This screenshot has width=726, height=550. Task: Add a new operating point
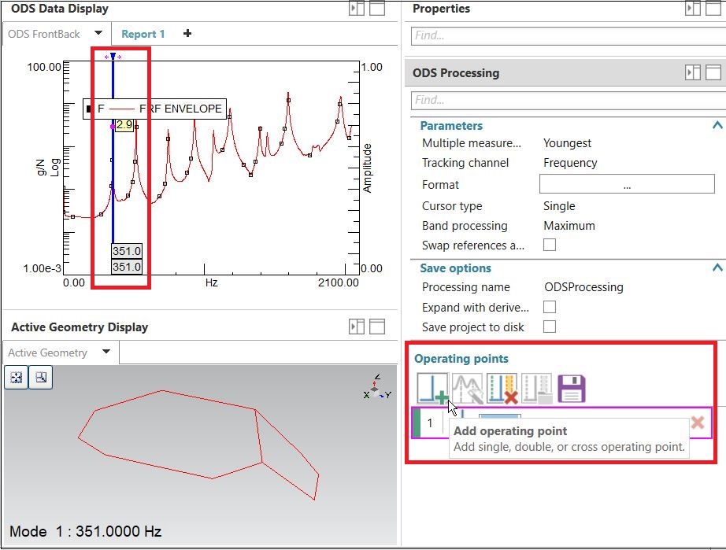click(431, 387)
